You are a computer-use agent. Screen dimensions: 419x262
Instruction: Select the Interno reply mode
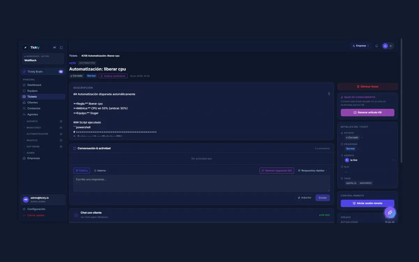click(x=100, y=171)
